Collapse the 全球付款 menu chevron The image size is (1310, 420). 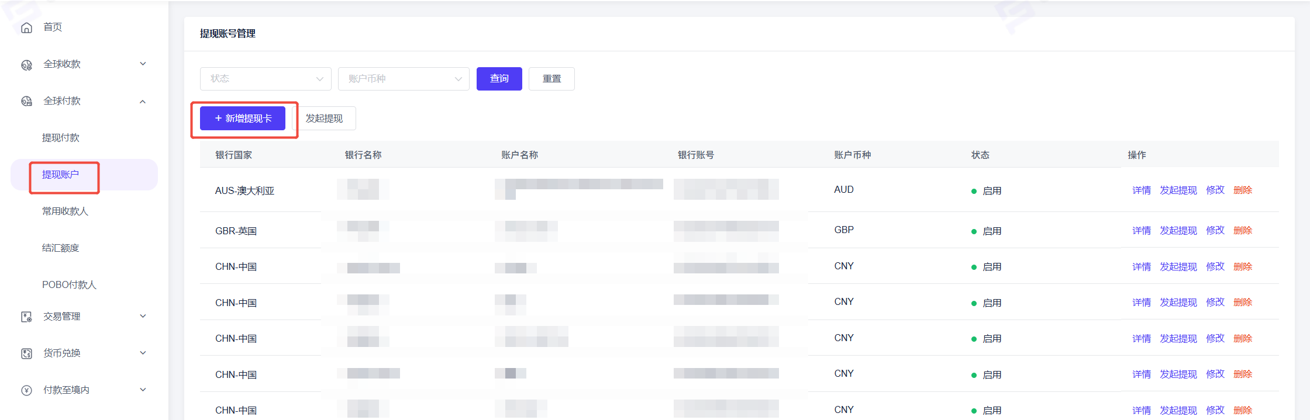pyautogui.click(x=143, y=102)
